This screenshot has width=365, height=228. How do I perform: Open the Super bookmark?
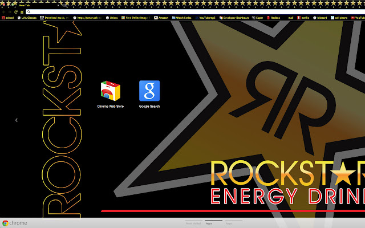[x=257, y=18]
